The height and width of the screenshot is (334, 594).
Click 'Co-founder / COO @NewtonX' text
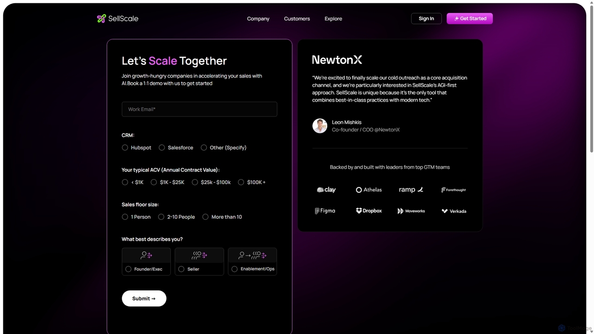(366, 130)
